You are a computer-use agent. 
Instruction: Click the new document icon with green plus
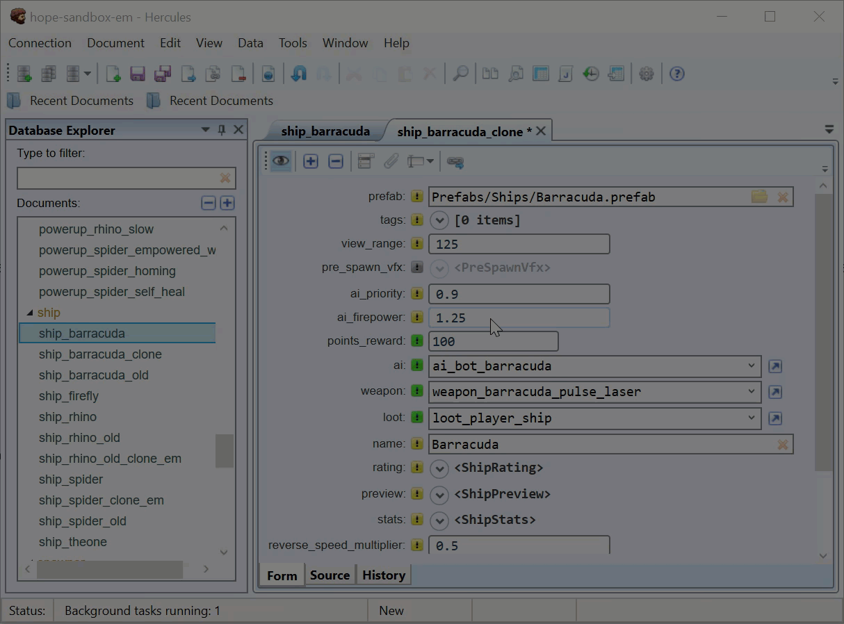[113, 74]
